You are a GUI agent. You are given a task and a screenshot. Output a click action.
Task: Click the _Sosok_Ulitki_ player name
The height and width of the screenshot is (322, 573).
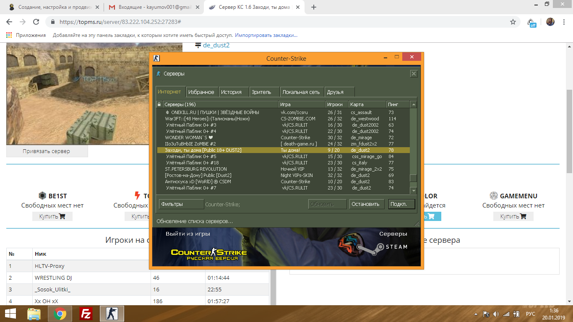[x=52, y=289]
